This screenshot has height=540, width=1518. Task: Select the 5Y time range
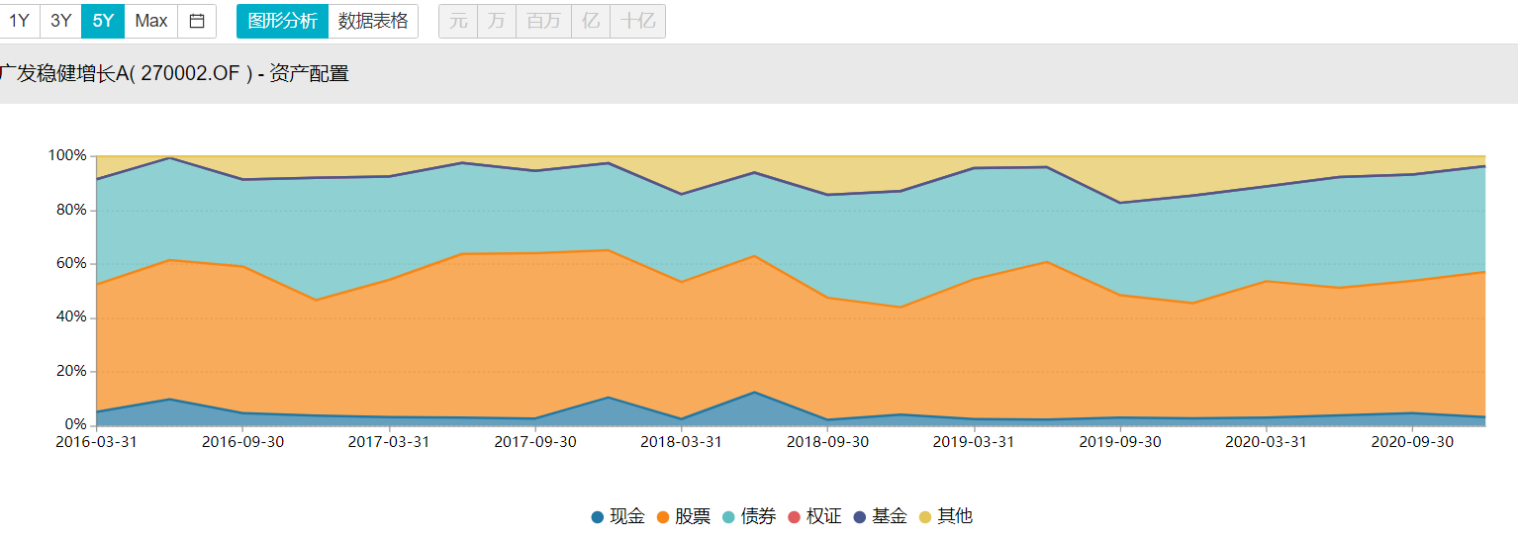(x=103, y=21)
